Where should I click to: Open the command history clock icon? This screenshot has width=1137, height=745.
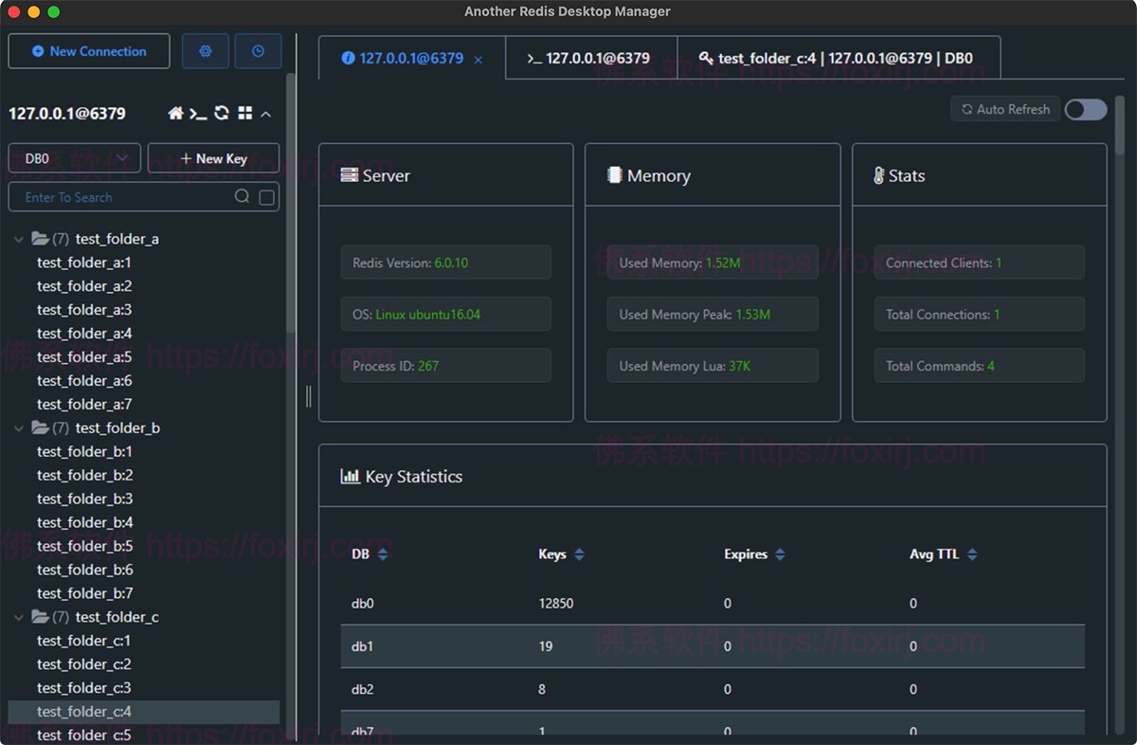258,50
